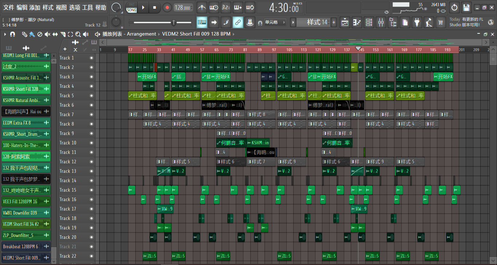Image resolution: width=497 pixels, height=265 pixels.
Task: Open the 工具 menu
Action: coord(87,8)
